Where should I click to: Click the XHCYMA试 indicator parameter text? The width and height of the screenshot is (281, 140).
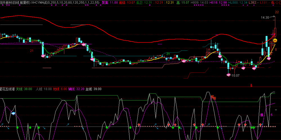point(65,3)
